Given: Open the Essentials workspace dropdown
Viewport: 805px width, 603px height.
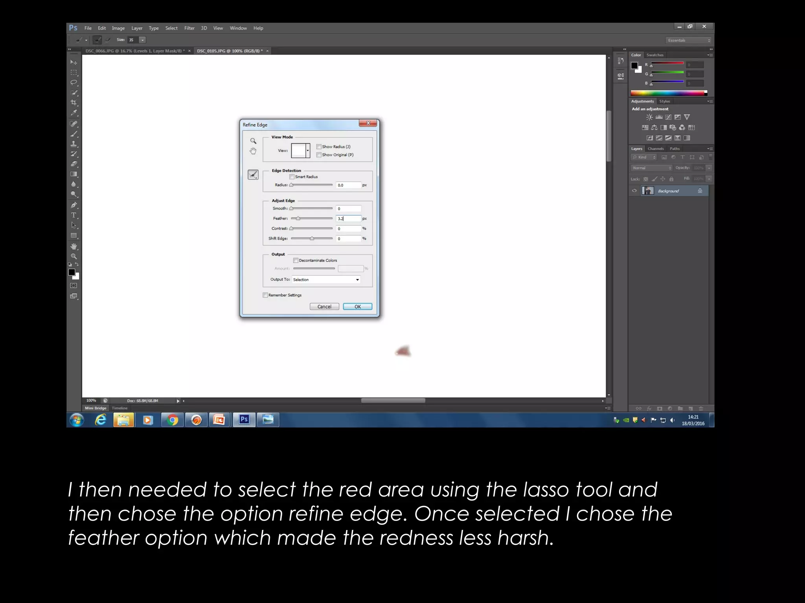Looking at the screenshot, I should coord(689,40).
